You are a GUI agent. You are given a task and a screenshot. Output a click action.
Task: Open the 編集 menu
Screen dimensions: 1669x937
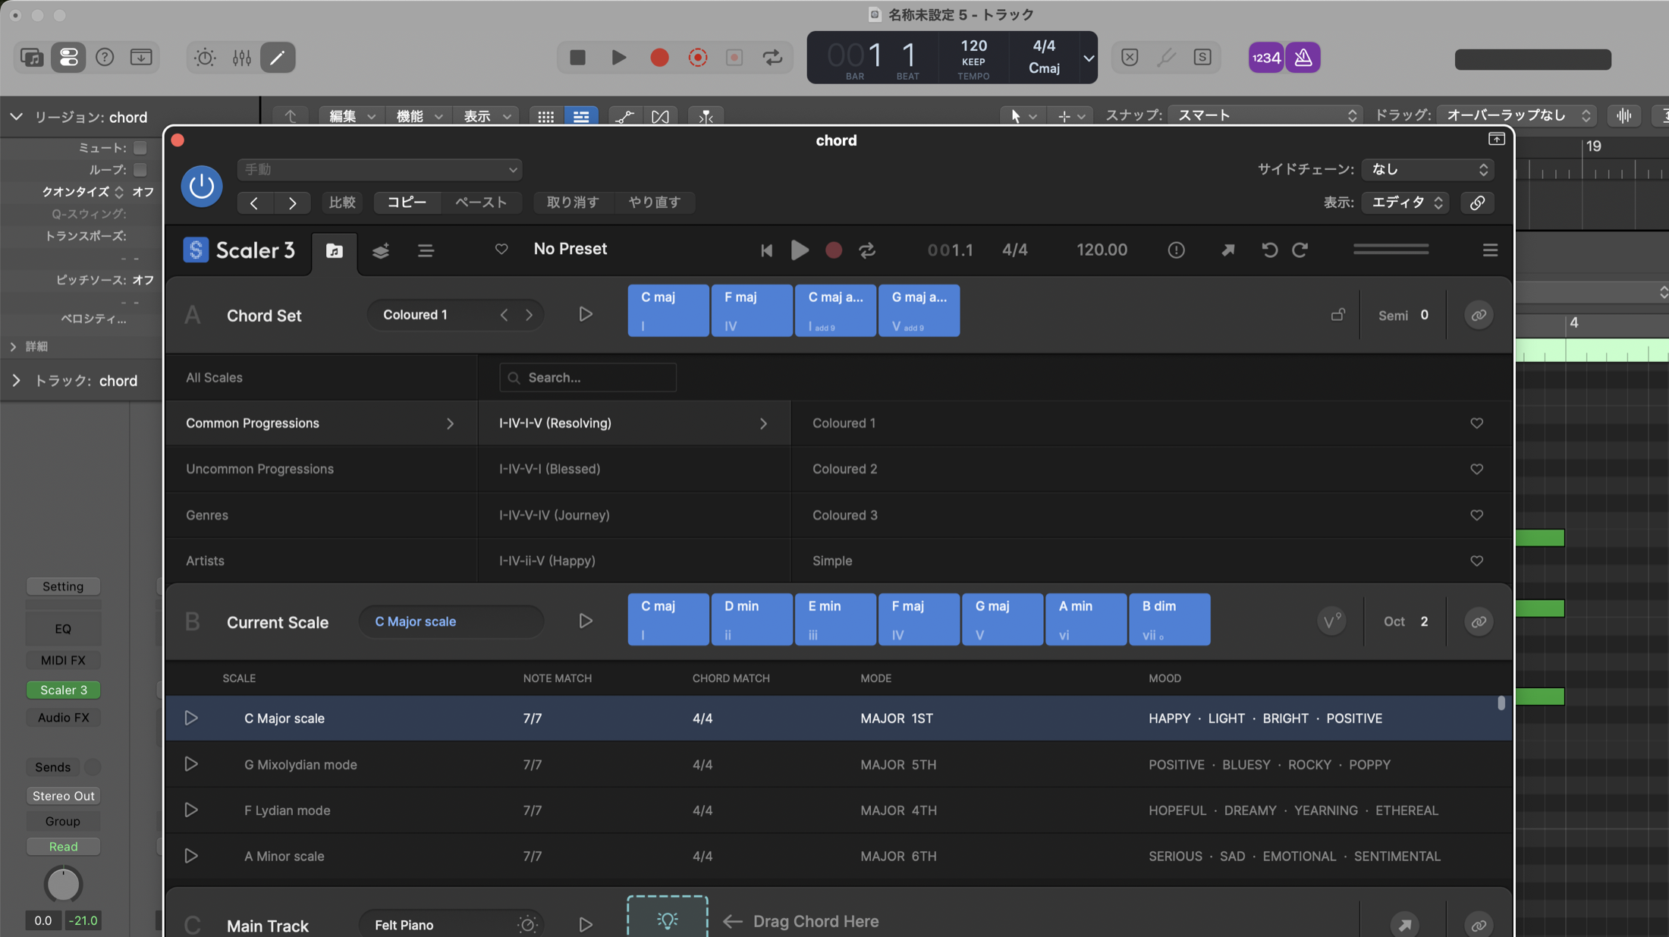[351, 116]
